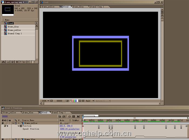Open the Project window flowchart icon

[x=37, y=26]
